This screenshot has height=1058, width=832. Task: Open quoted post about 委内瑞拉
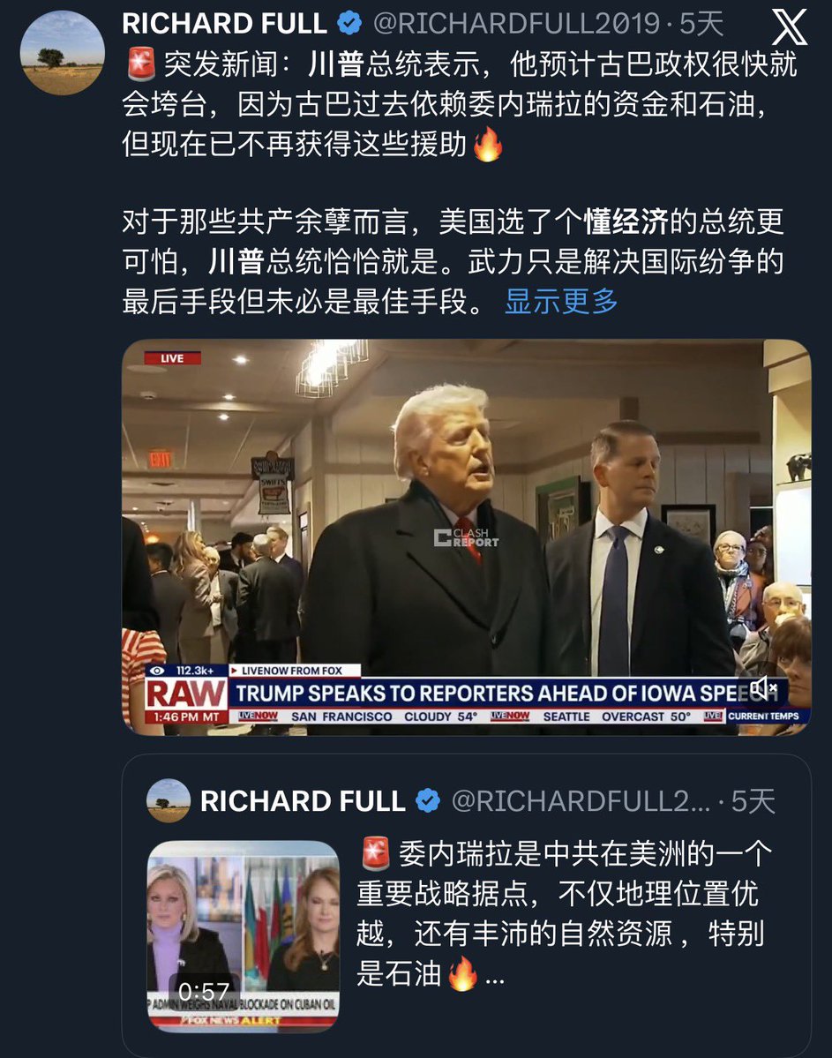[x=466, y=905]
